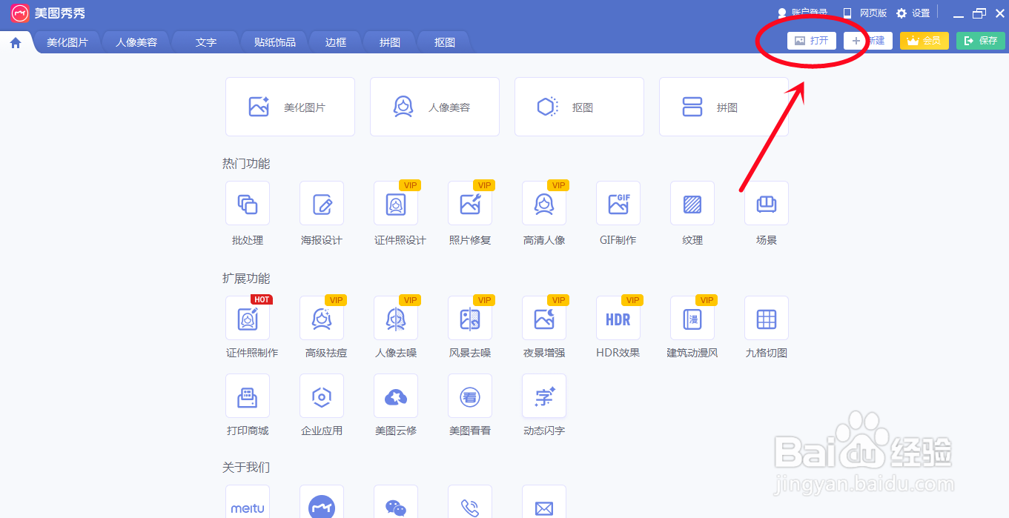Open the 动态闪字 animated text icon
Viewport: 1009px width, 518px height.
544,396
